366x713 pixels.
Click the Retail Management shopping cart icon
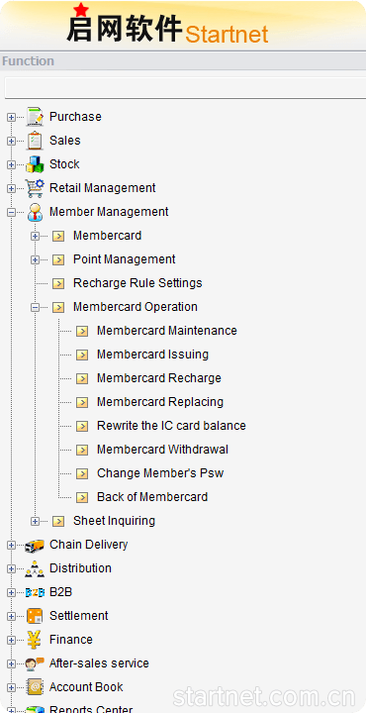coord(35,188)
